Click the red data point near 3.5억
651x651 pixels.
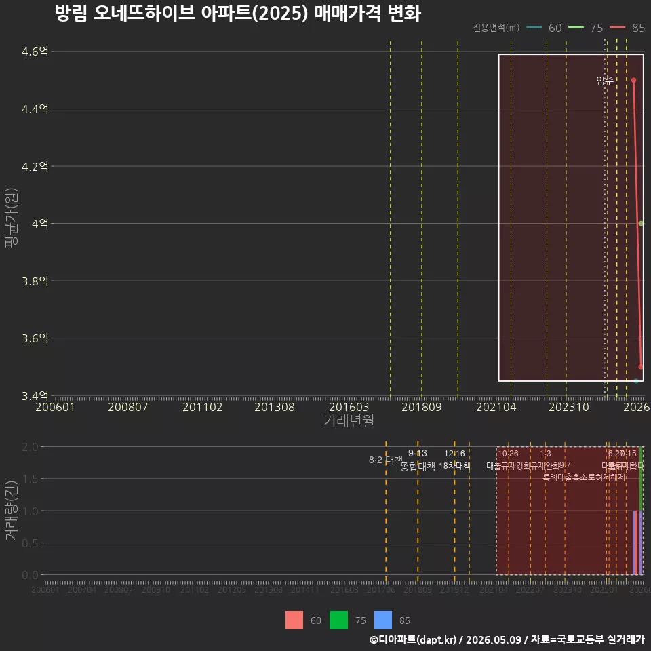(x=641, y=367)
